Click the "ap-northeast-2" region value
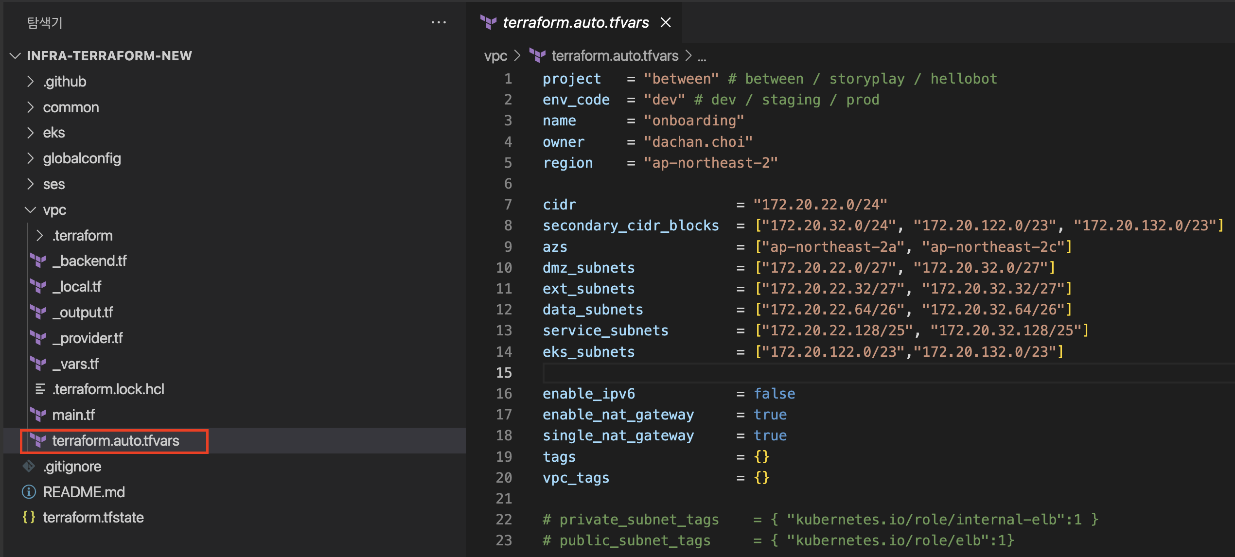This screenshot has height=557, width=1235. point(710,163)
